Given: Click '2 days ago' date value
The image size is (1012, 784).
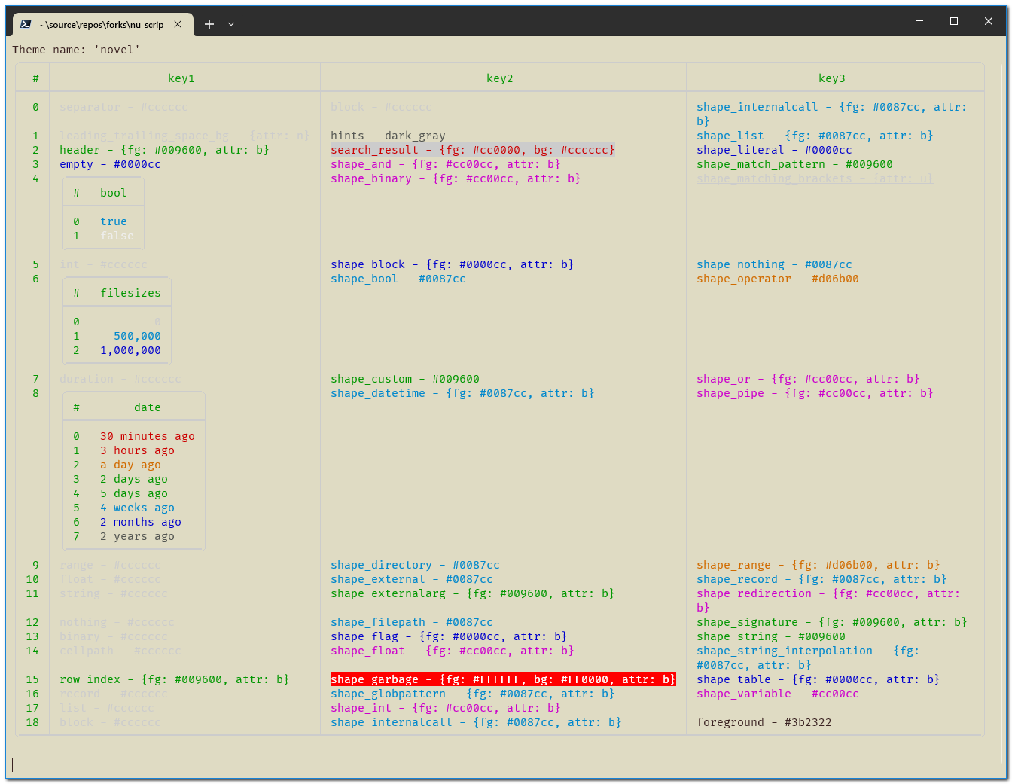Looking at the screenshot, I should click(x=134, y=479).
